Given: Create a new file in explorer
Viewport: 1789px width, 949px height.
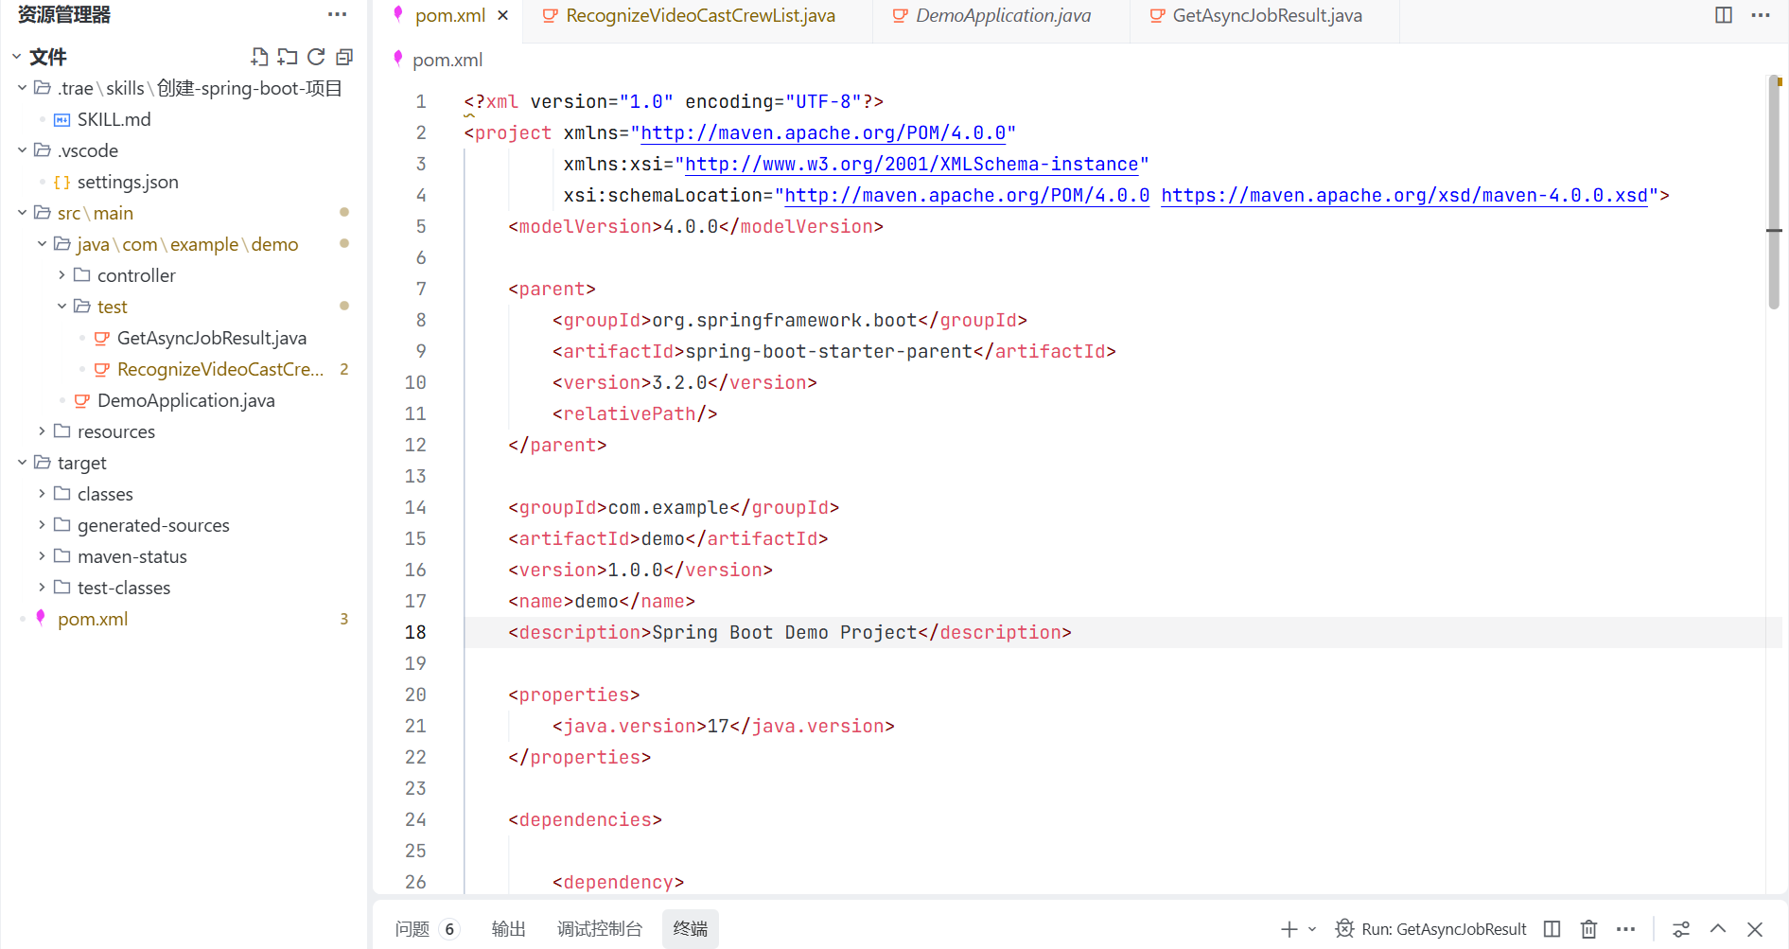Looking at the screenshot, I should click(x=259, y=57).
